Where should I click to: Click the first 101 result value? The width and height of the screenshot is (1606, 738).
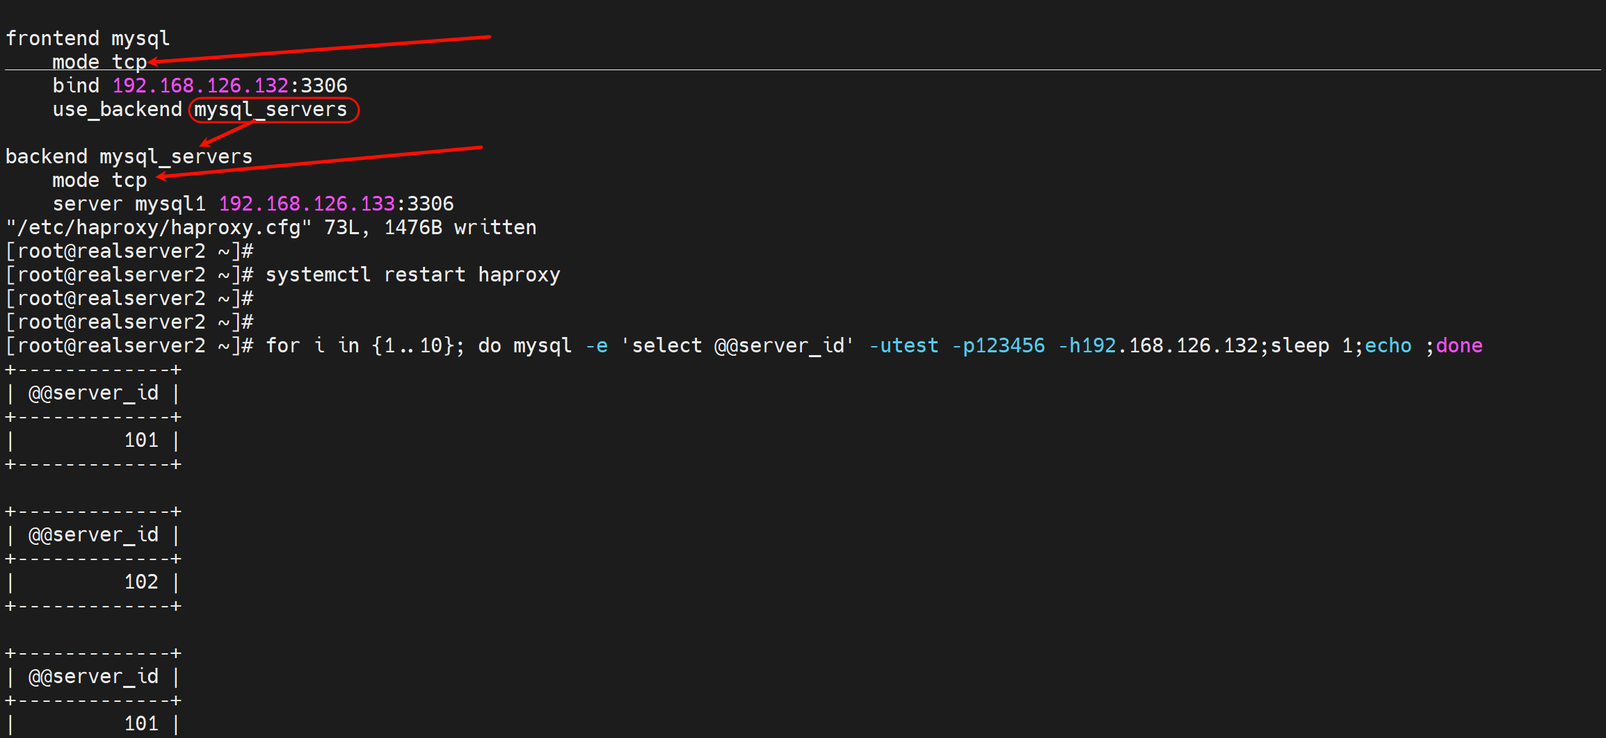click(141, 440)
